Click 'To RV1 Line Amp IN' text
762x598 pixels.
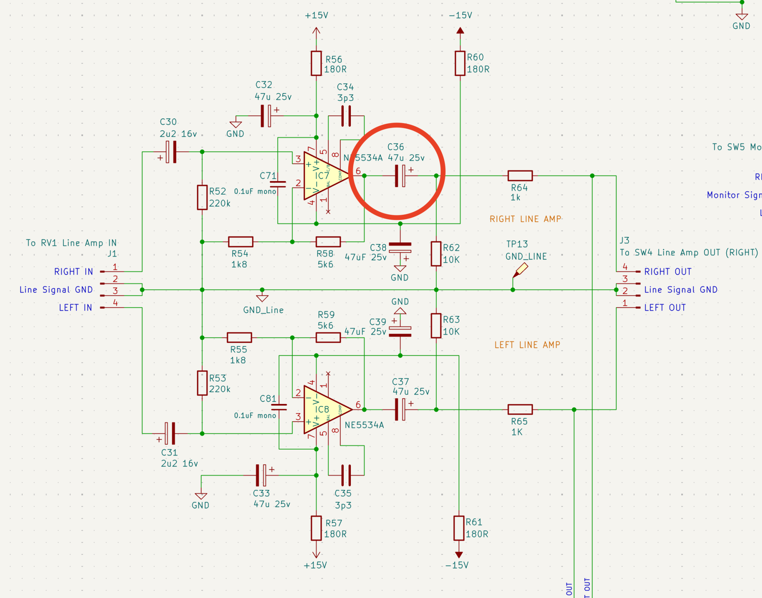[x=71, y=243]
